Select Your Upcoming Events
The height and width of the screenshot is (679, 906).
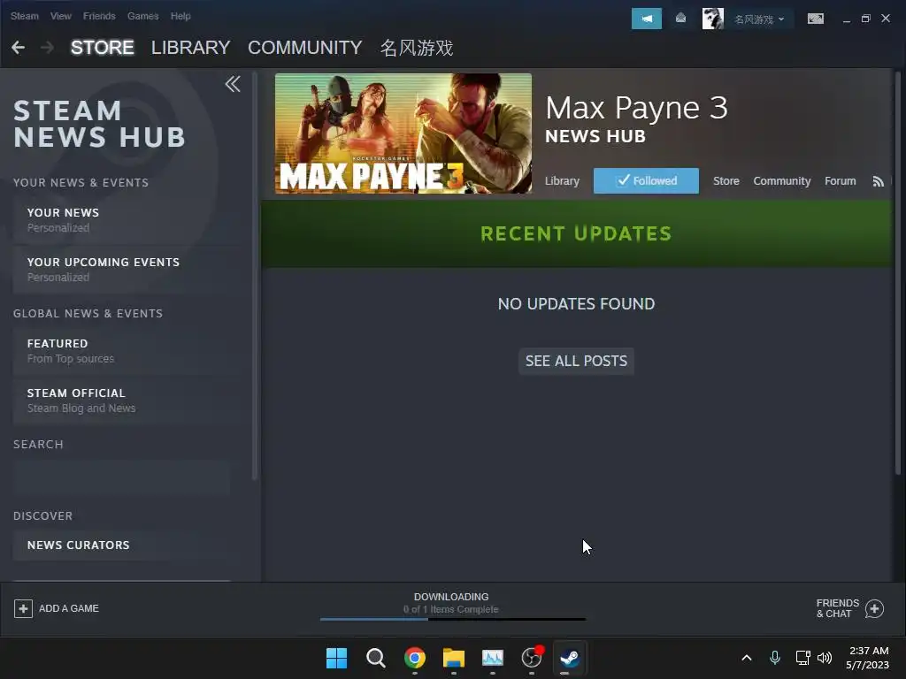click(127, 270)
